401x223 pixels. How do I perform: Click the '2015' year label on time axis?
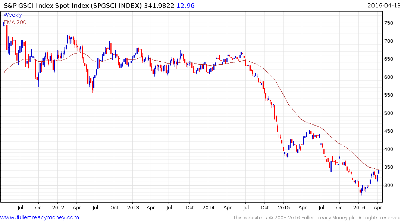[284, 207]
